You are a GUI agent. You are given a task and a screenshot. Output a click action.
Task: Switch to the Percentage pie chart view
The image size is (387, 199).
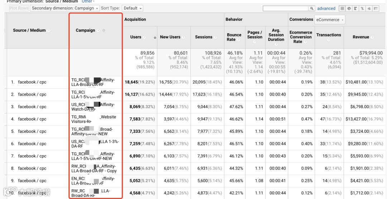349,8
